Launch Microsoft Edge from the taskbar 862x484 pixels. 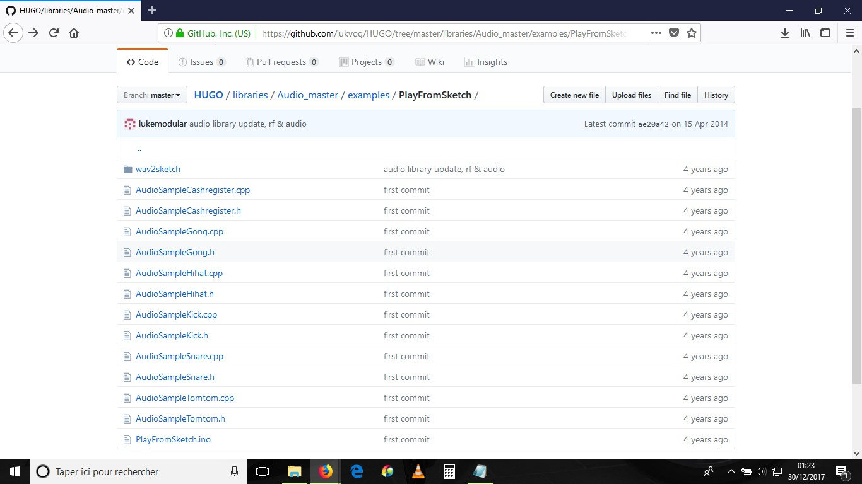pos(357,471)
